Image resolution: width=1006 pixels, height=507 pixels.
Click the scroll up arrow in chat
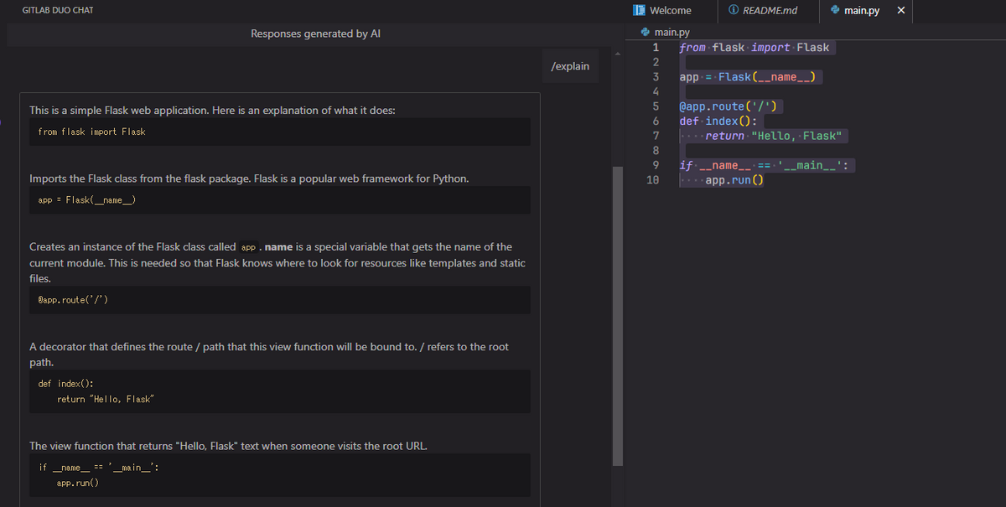click(619, 55)
